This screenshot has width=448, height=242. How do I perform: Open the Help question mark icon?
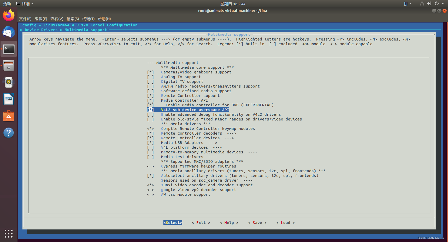[9, 133]
